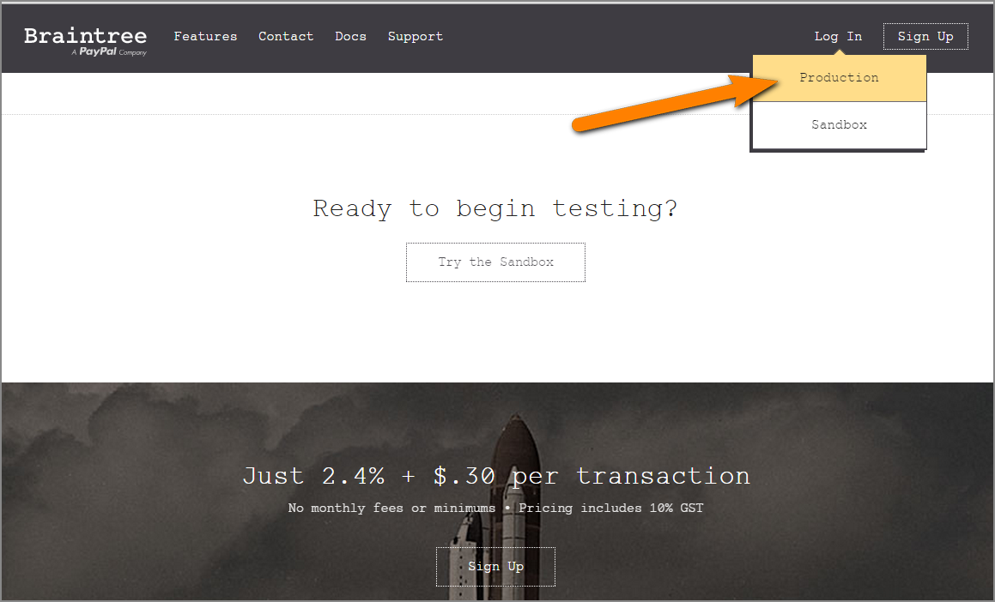The width and height of the screenshot is (995, 602).
Task: Go to the Contact page
Action: pyautogui.click(x=286, y=37)
